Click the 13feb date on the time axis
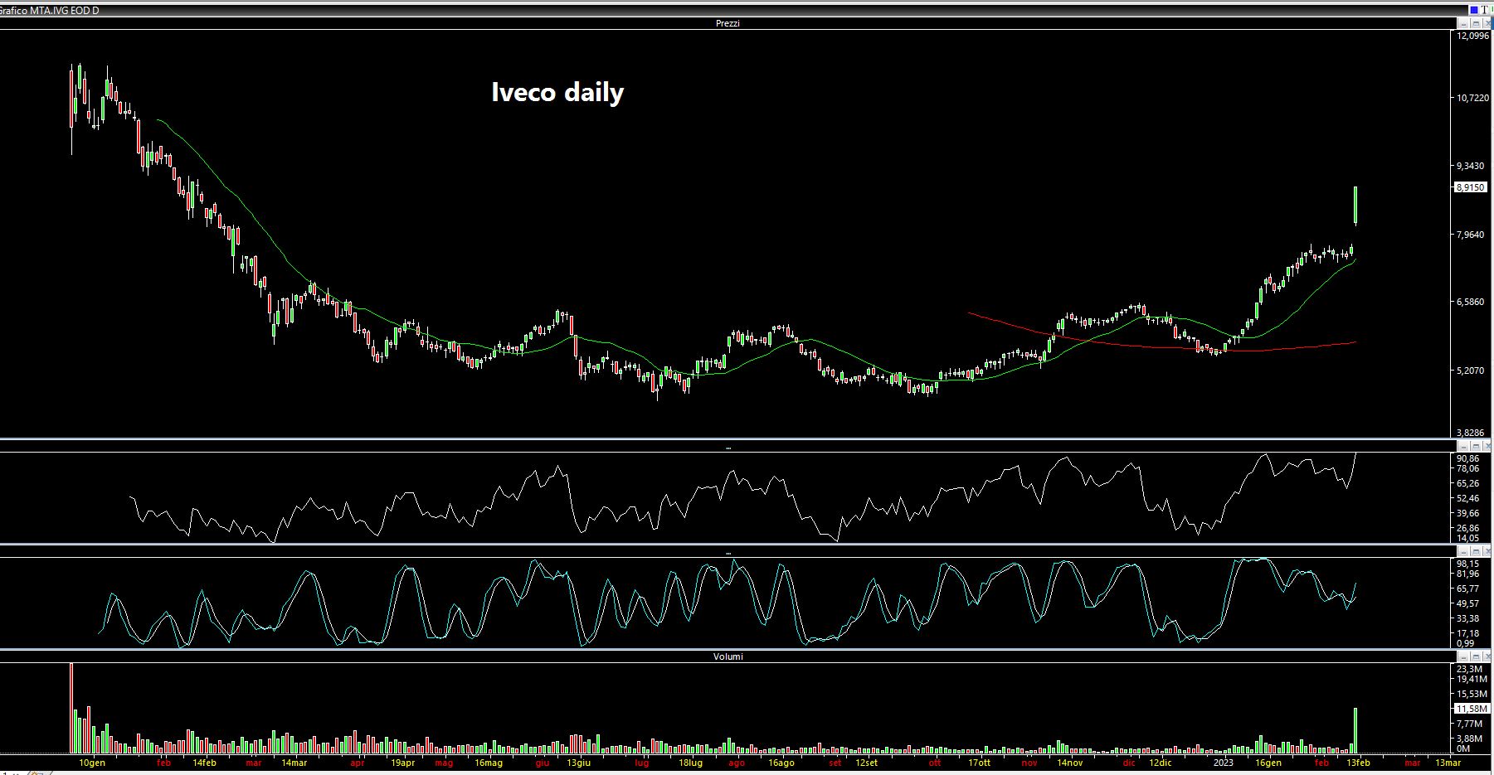Viewport: 1494px width, 775px height. pos(1357,763)
